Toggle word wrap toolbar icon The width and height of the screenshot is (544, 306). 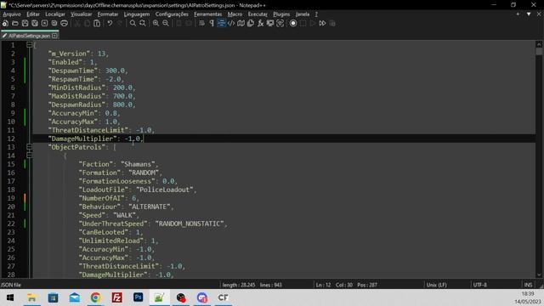click(x=201, y=23)
